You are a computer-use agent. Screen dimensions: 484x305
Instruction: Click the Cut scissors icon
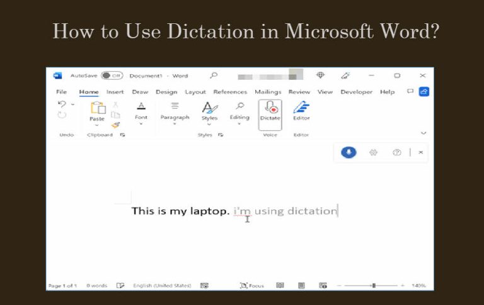[x=115, y=105]
